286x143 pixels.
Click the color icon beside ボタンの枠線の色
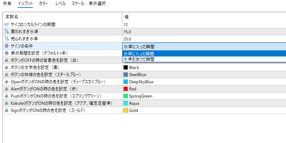pyautogui.click(x=7, y=75)
